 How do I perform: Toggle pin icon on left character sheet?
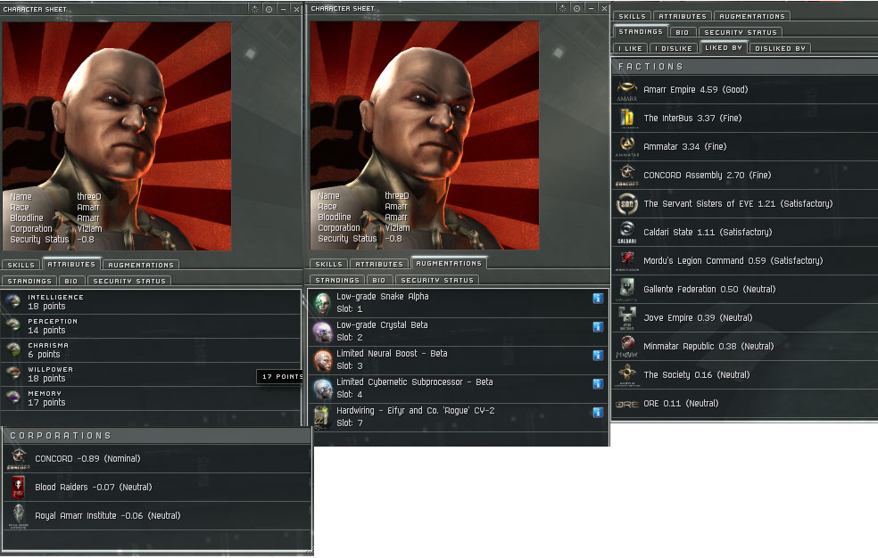click(x=255, y=9)
